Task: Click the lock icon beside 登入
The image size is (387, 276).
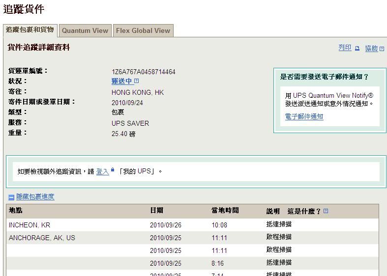Action: click(x=113, y=170)
